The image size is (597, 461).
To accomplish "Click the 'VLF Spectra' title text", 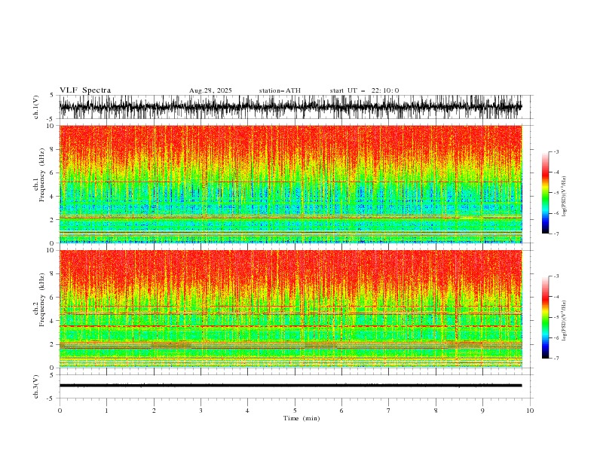I will [85, 90].
